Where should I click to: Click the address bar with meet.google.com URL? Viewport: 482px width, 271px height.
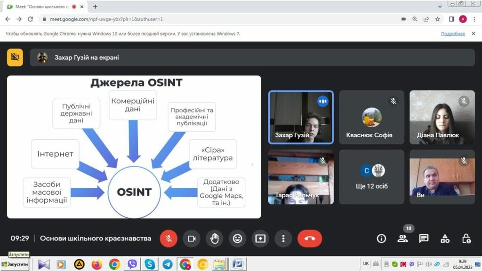tap(188, 19)
